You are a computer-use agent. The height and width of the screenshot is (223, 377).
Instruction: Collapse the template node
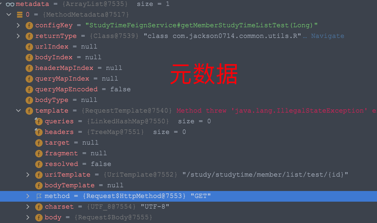18,111
